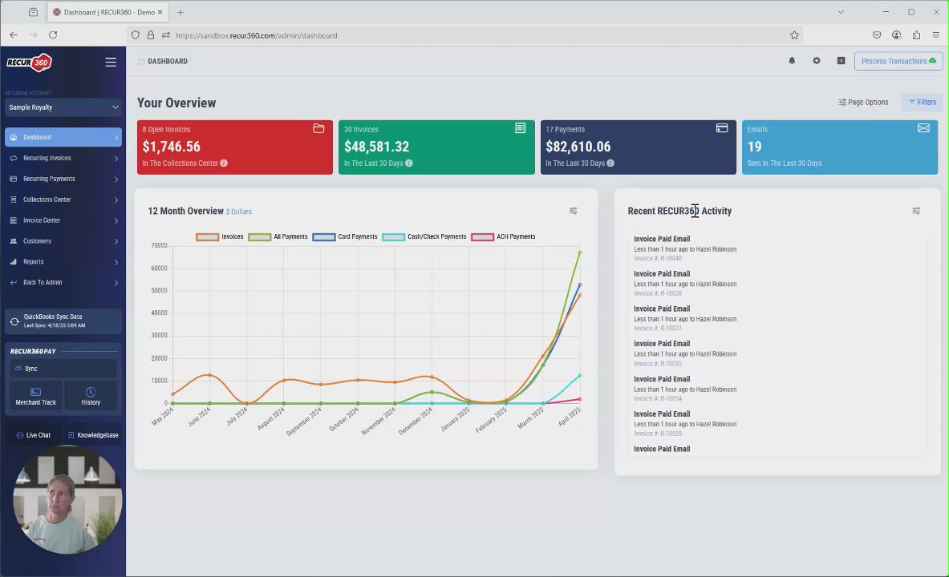
Task: Click Invoice Paid Email for R-10029
Action: (662, 414)
